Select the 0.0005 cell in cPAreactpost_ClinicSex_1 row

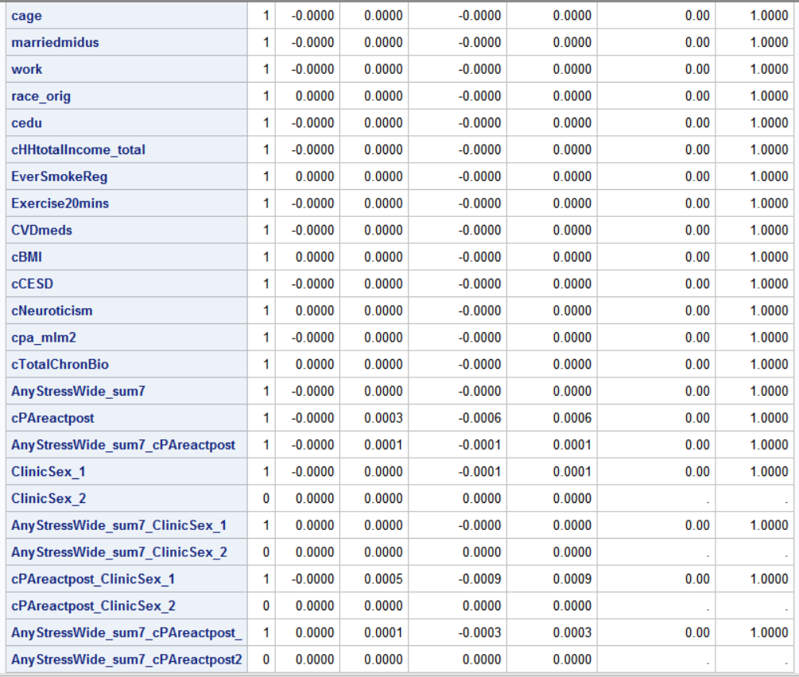tap(383, 579)
